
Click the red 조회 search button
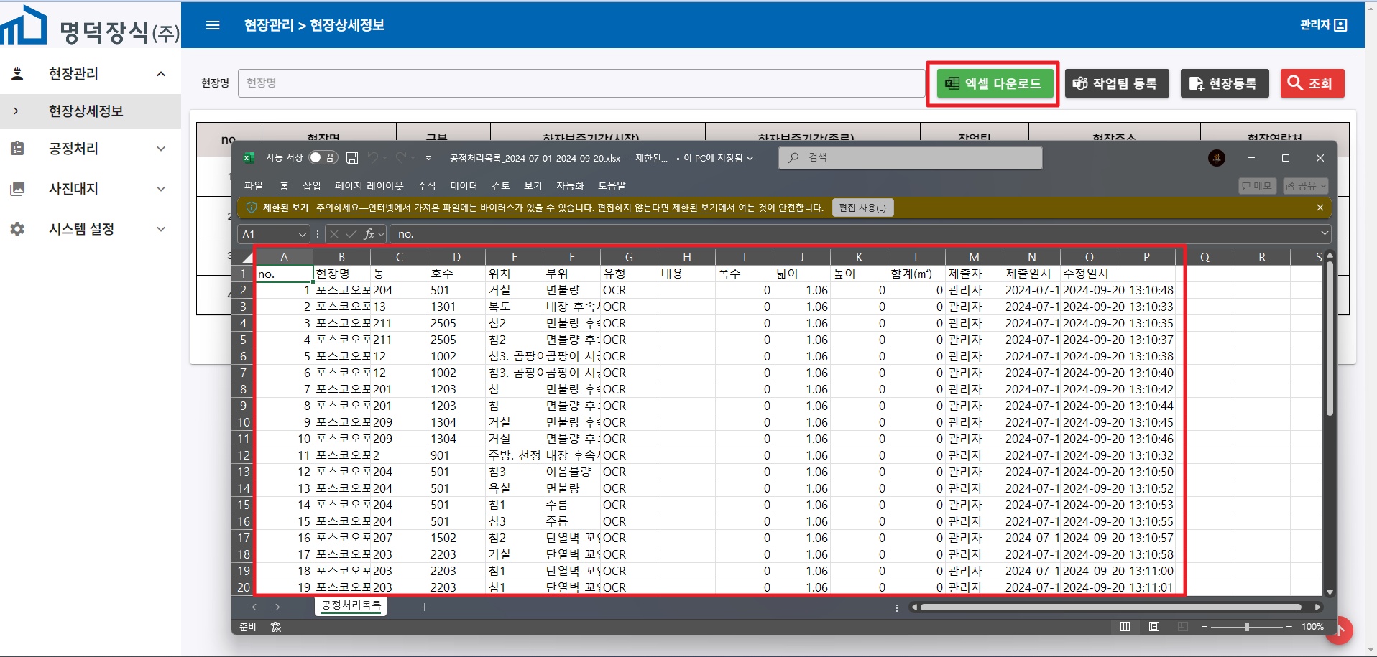[x=1312, y=84]
